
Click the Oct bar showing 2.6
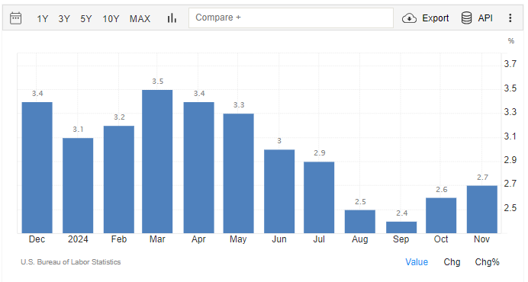pos(441,216)
